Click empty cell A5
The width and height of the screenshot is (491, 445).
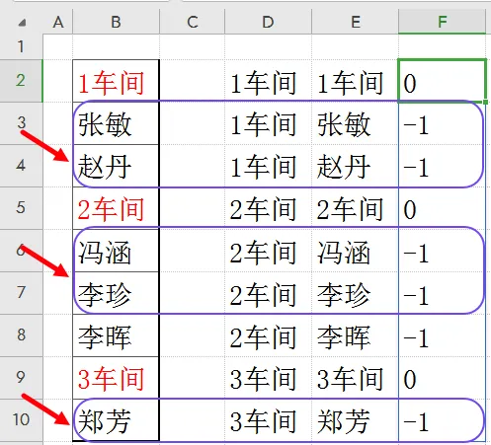click(58, 208)
